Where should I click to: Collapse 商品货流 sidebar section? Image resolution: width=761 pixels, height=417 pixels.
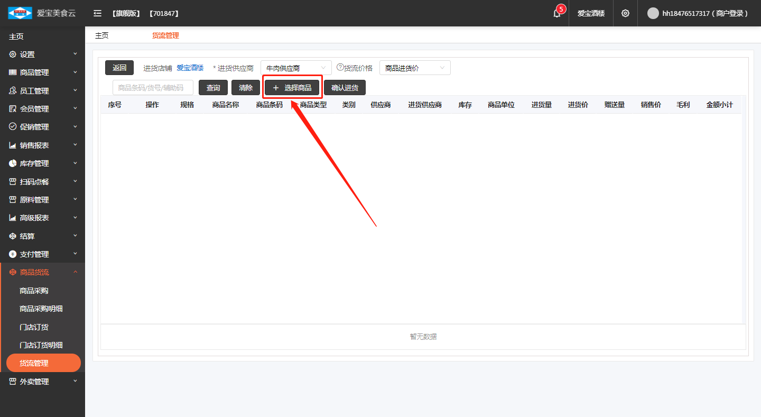[x=42, y=272]
